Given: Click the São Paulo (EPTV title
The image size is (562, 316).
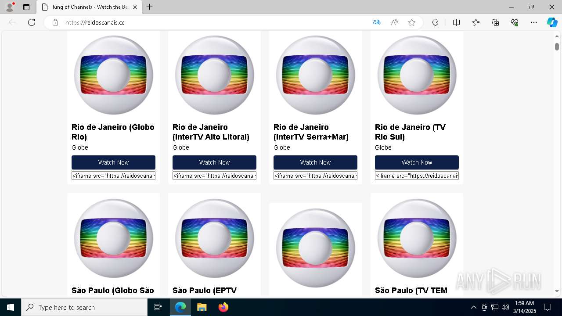Looking at the screenshot, I should click(205, 291).
